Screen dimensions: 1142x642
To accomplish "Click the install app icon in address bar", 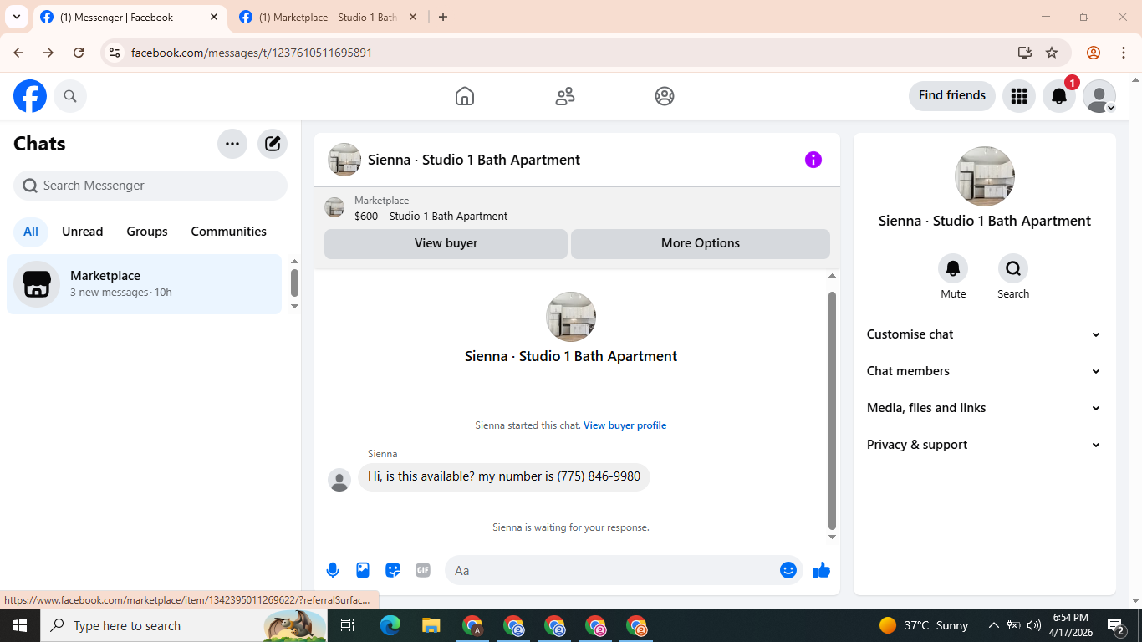I will pos(1024,53).
